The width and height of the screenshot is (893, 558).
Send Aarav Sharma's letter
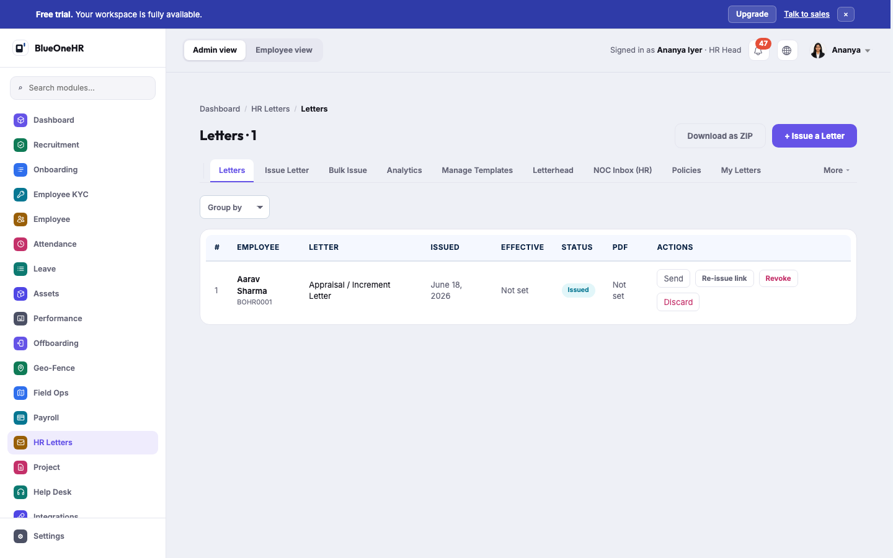click(673, 278)
